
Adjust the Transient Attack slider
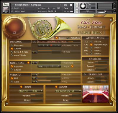(101, 78)
